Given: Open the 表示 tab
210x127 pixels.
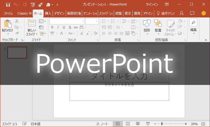Looking at the screenshot, I should pos(128,13).
